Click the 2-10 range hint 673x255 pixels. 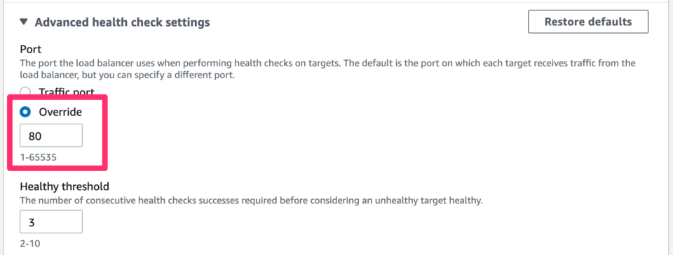coord(30,243)
